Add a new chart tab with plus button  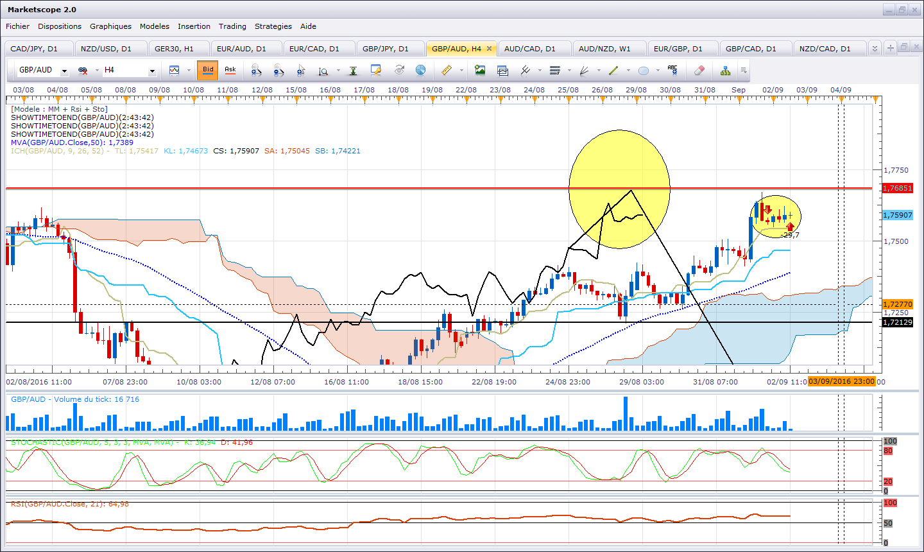point(890,48)
